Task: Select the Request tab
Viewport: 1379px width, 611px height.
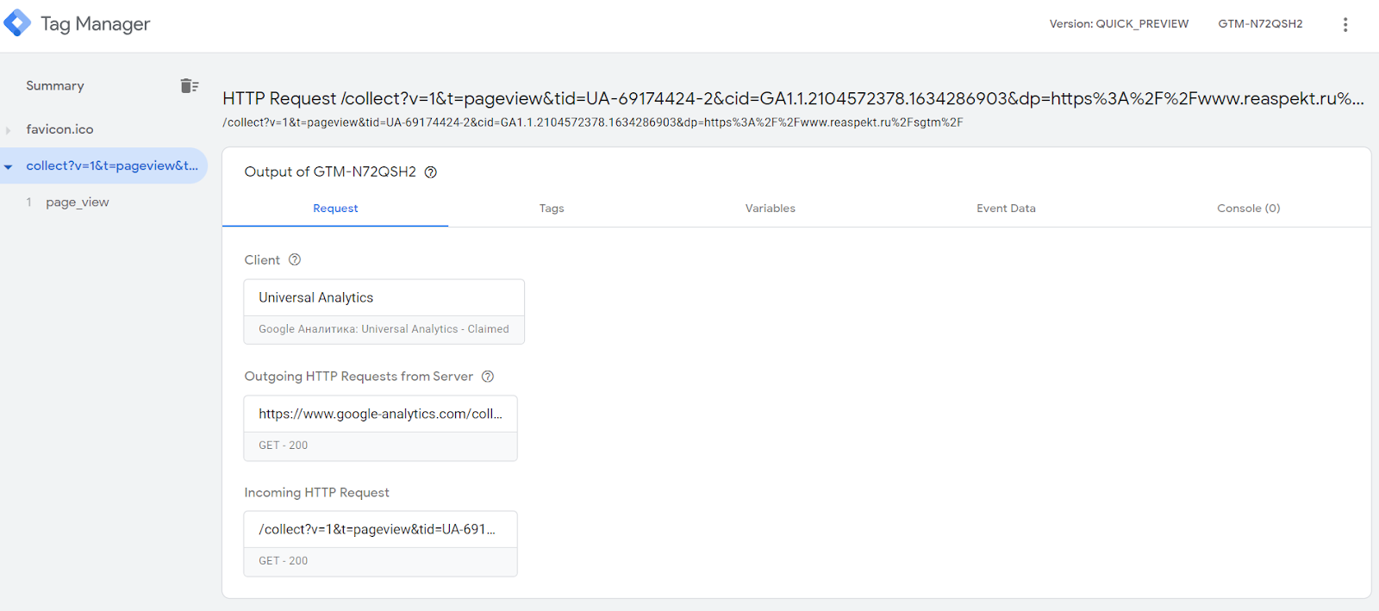Action: pos(335,209)
